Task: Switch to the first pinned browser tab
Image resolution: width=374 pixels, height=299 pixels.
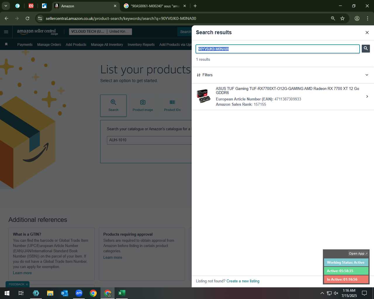Action: 18,6
